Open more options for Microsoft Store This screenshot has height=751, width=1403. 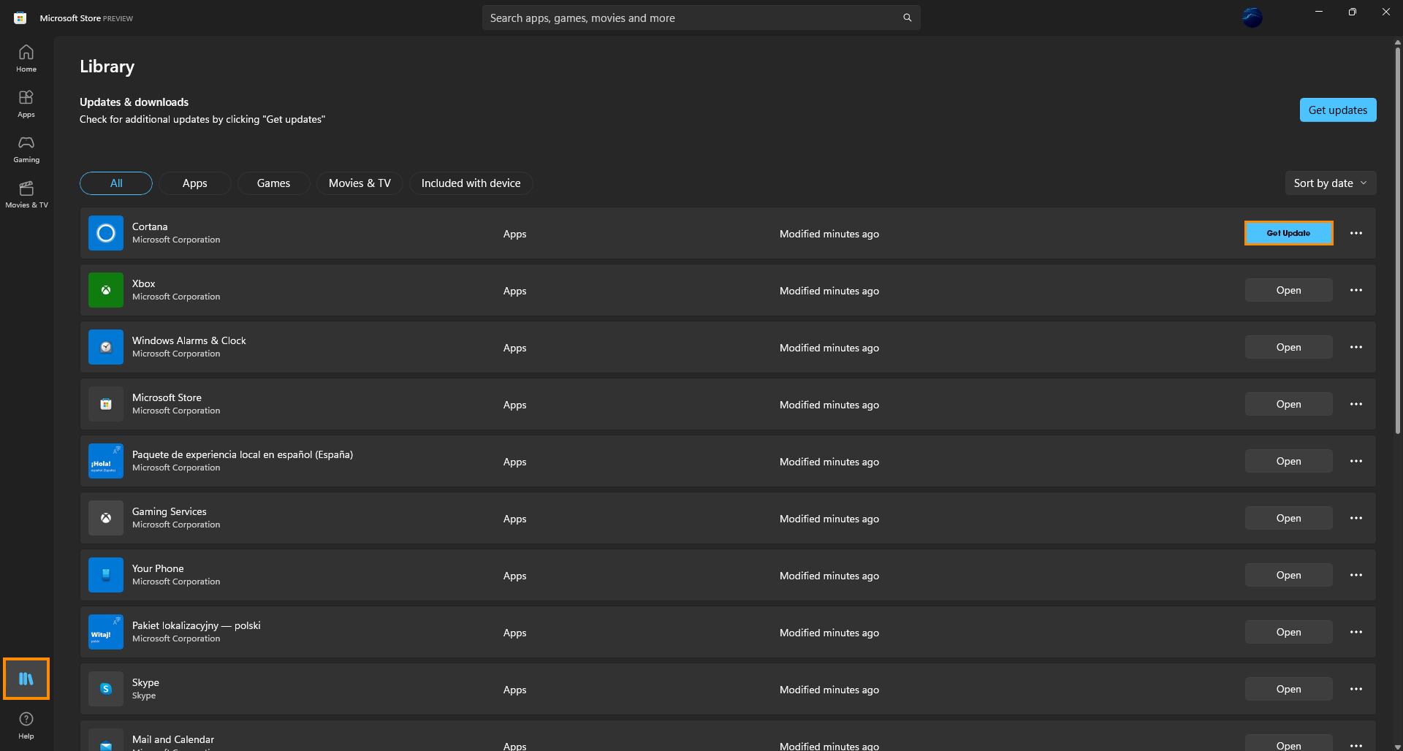pyautogui.click(x=1356, y=404)
